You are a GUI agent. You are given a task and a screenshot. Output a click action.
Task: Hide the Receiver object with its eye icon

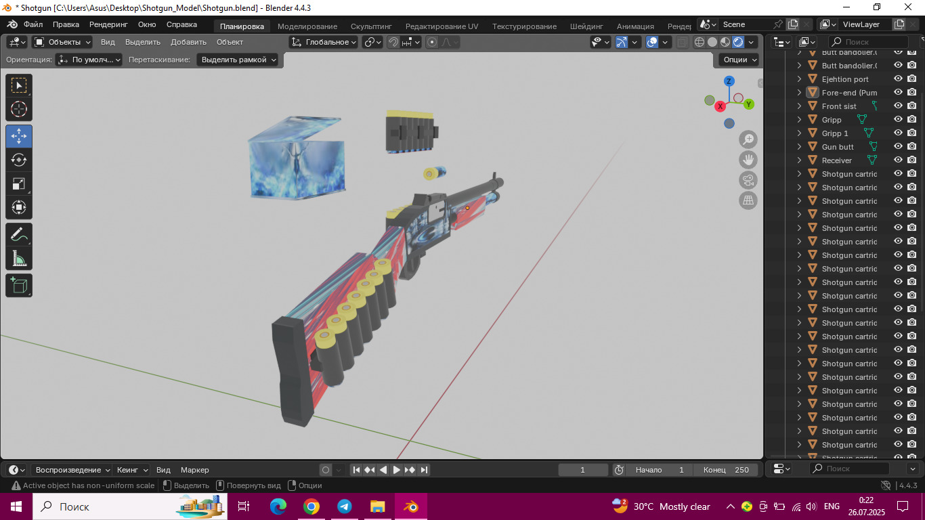899,160
